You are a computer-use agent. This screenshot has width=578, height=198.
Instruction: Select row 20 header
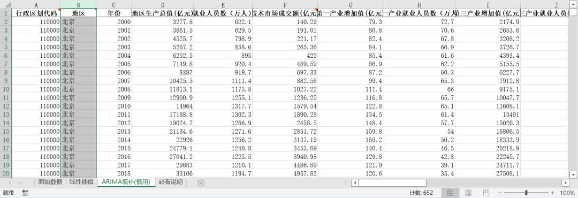pyautogui.click(x=6, y=173)
